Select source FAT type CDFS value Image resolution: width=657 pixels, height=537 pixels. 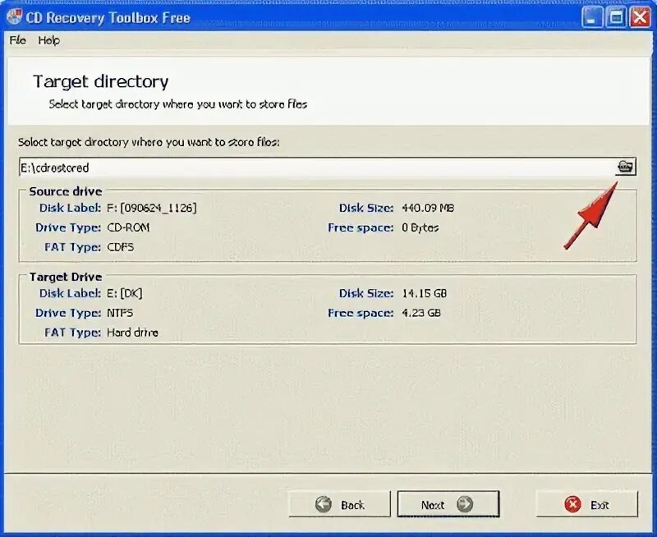[120, 247]
